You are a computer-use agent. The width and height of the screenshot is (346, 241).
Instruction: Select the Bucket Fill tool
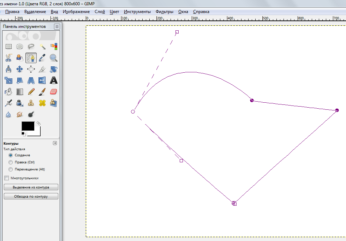(9, 92)
